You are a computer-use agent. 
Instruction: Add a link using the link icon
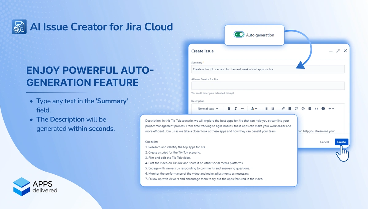point(283,108)
